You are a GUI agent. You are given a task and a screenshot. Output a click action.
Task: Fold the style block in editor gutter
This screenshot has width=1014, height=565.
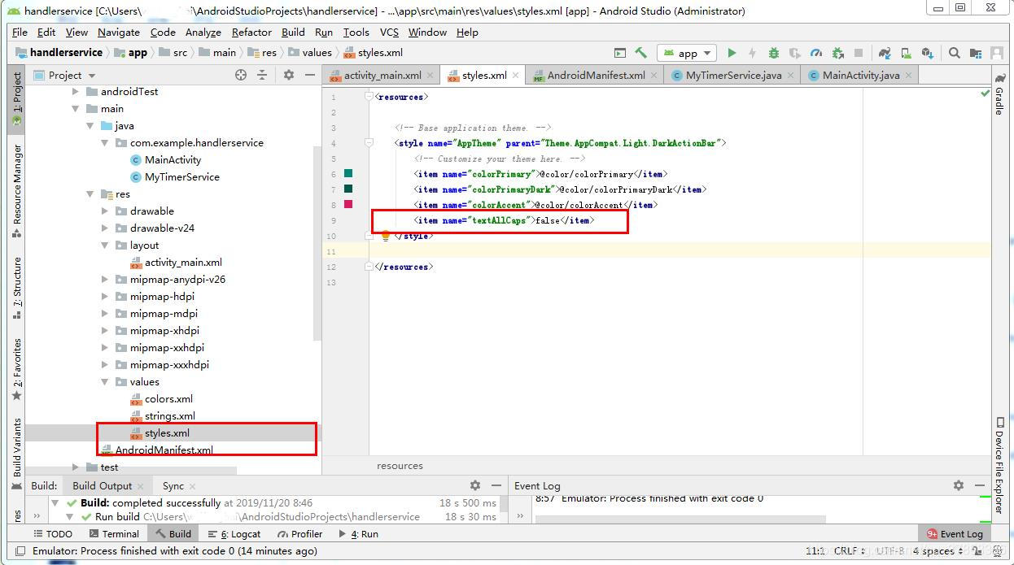pos(369,143)
